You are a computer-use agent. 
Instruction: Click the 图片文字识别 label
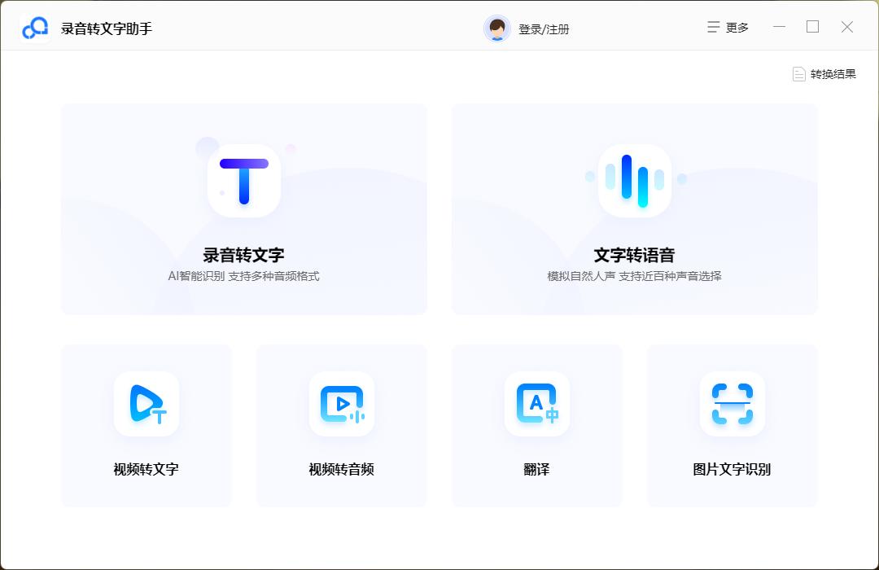[732, 469]
